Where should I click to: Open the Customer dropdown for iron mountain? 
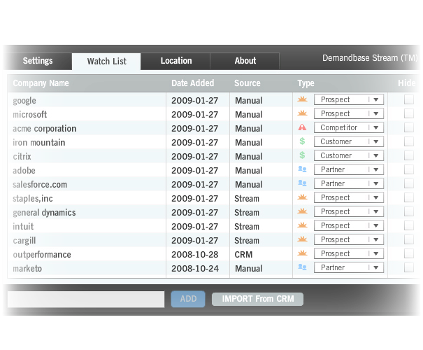pyautogui.click(x=349, y=142)
